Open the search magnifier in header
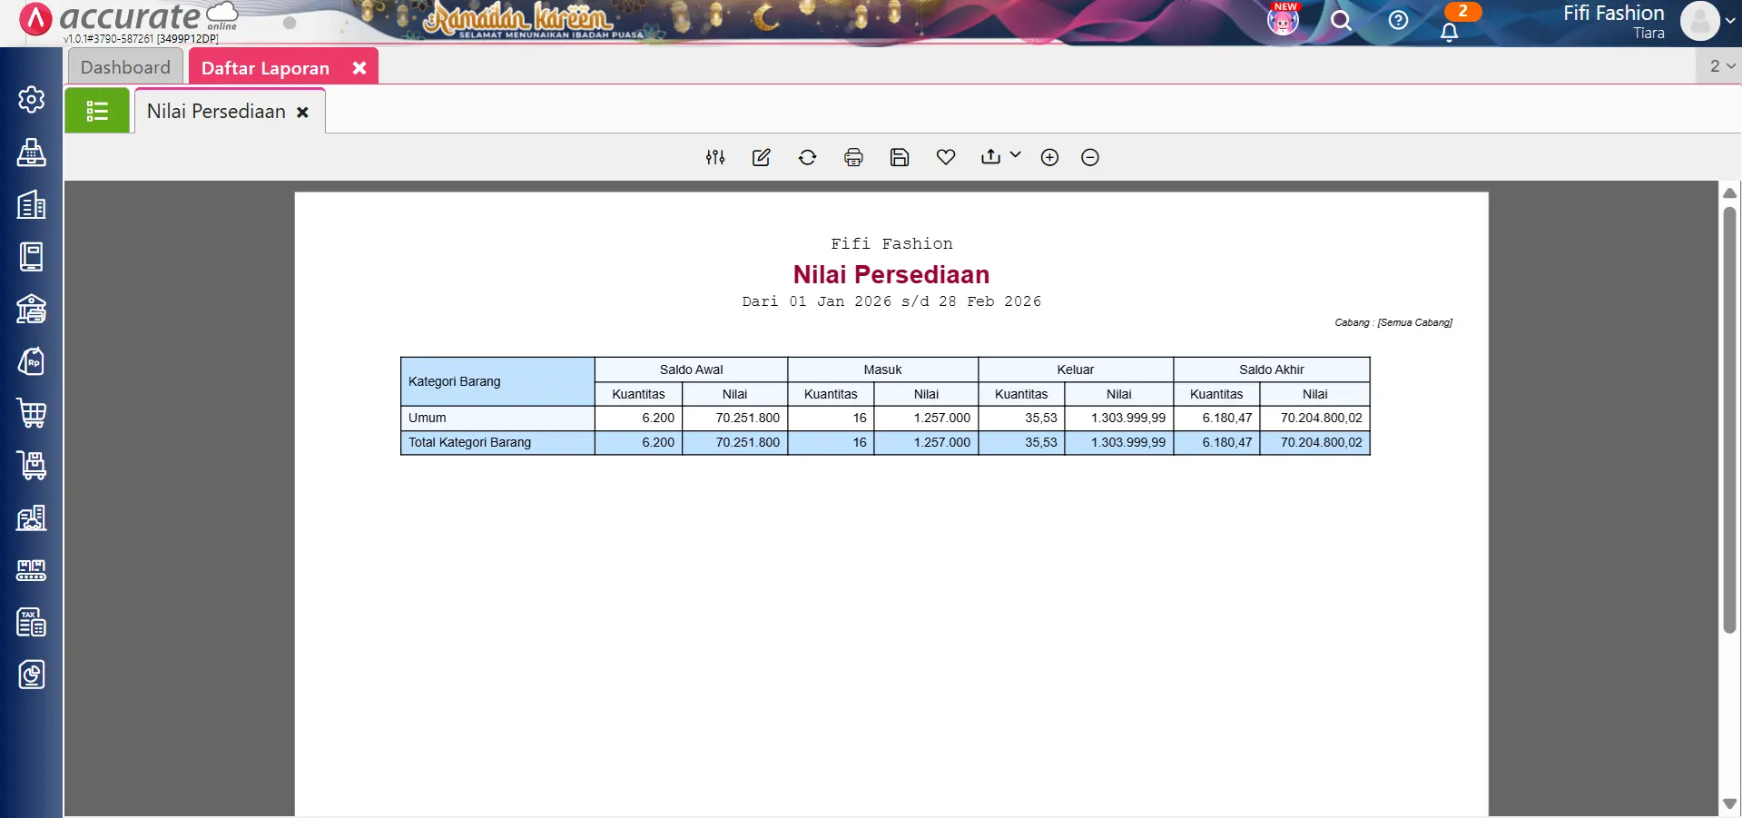Viewport: 1742px width, 818px height. [1341, 21]
